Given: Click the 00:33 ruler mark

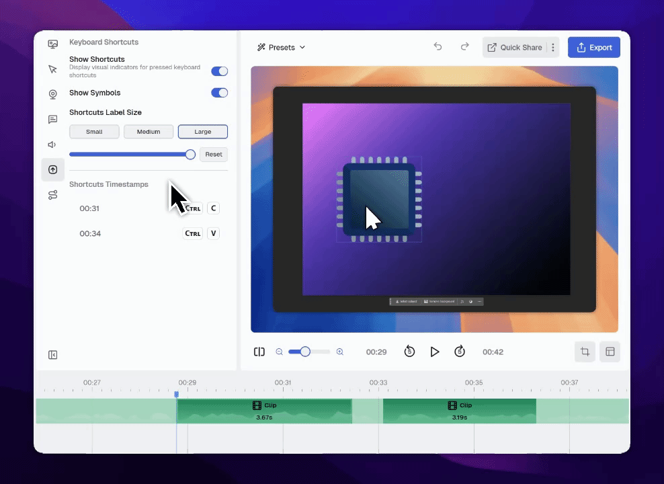Looking at the screenshot, I should pos(378,382).
